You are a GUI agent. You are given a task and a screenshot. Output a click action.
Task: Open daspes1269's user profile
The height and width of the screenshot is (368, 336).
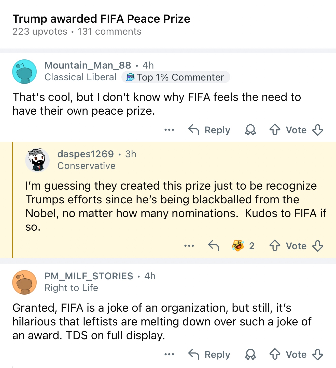pyautogui.click(x=86, y=154)
